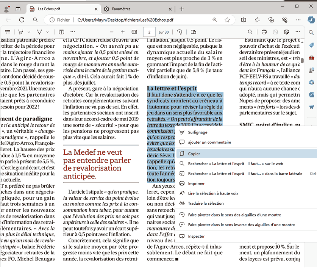Open more PDF tools ellipsis after text tool

click(73, 31)
